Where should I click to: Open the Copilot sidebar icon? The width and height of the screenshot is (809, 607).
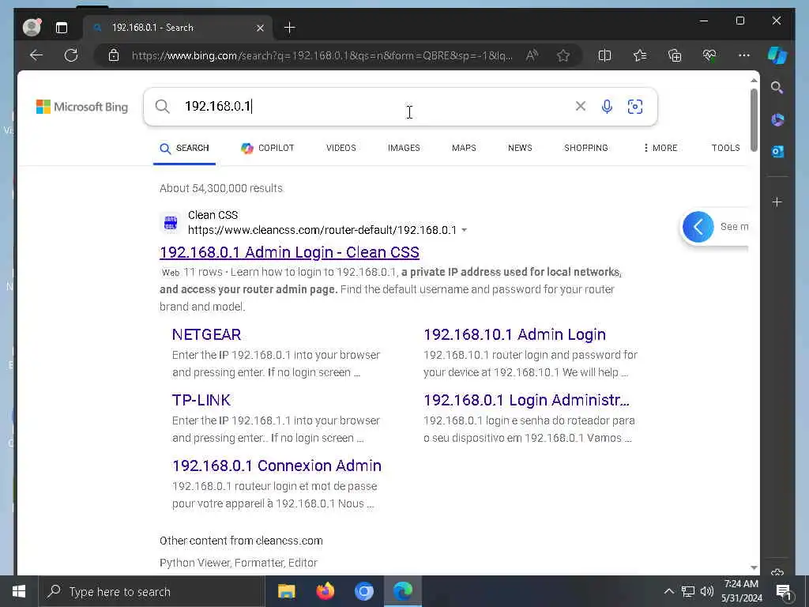777,55
